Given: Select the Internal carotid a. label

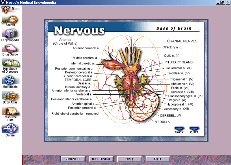Looking at the screenshot, I should (x=83, y=63).
